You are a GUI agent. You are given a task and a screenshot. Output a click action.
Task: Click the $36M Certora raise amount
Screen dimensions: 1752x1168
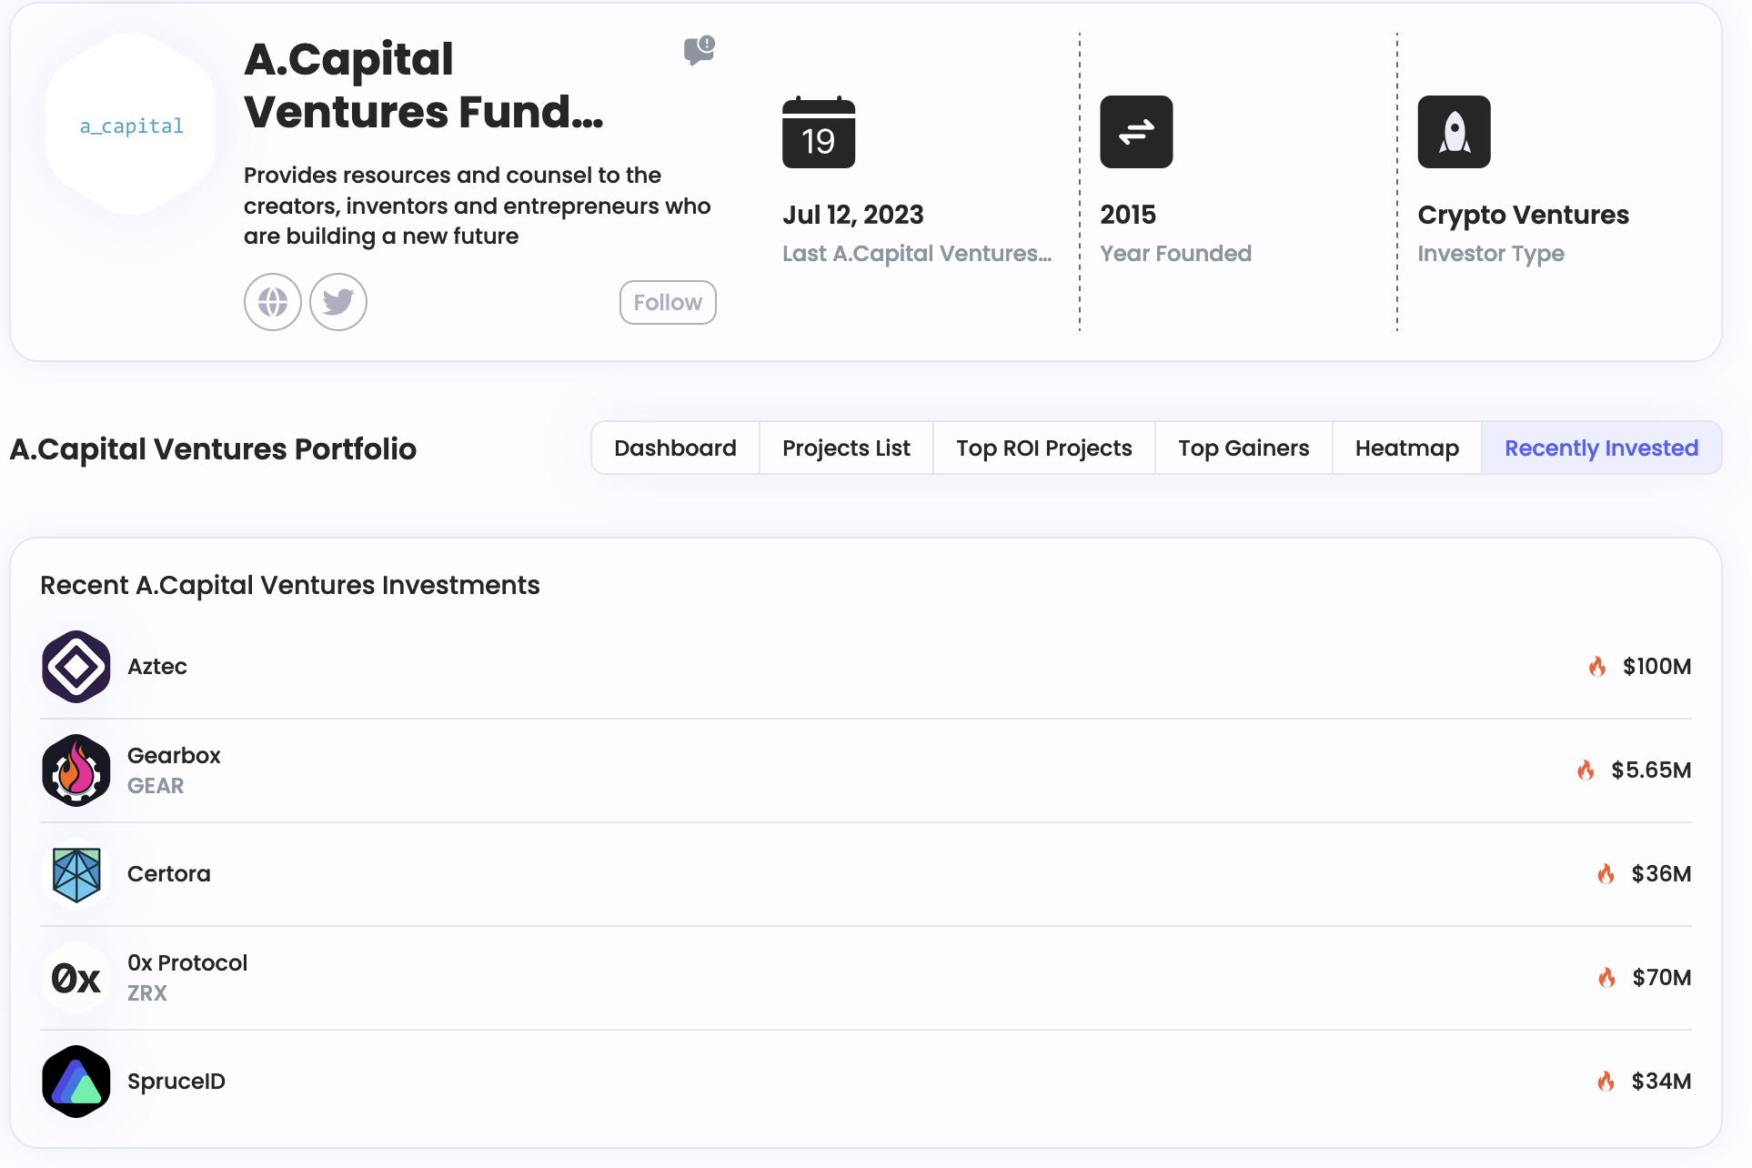click(x=1661, y=874)
